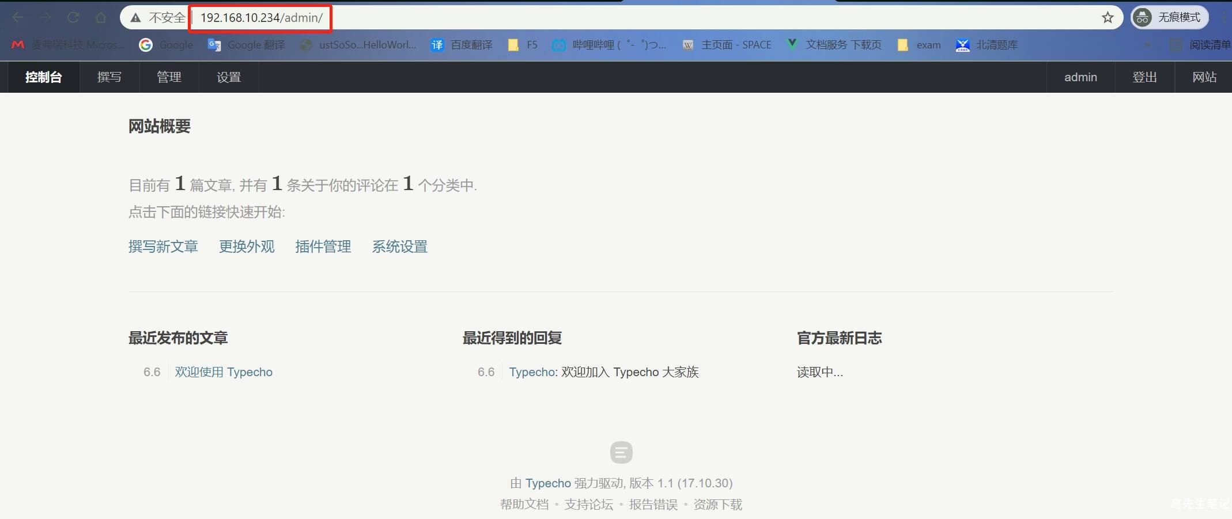Image resolution: width=1232 pixels, height=519 pixels.
Task: Open the 哔哩哔哩 bookmark
Action: pos(609,45)
